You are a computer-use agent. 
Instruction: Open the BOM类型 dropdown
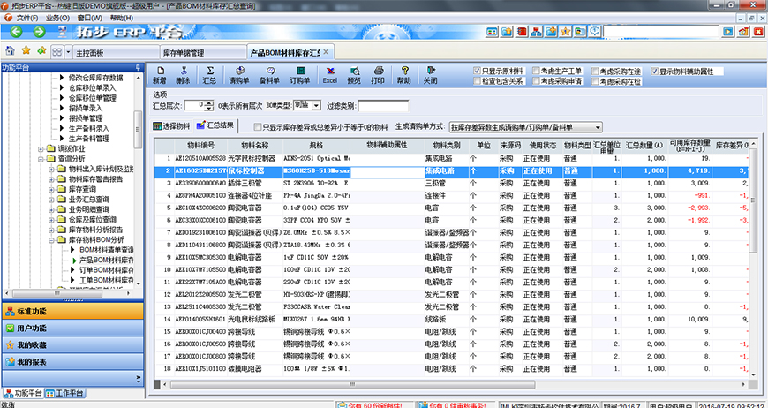pos(317,105)
